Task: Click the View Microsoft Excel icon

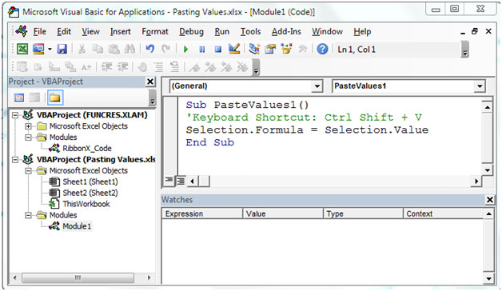Action: tap(22, 49)
